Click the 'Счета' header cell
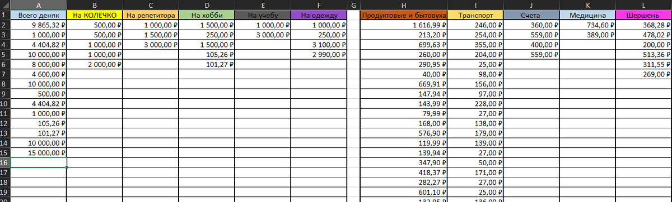This screenshot has width=672, height=202. coord(531,16)
